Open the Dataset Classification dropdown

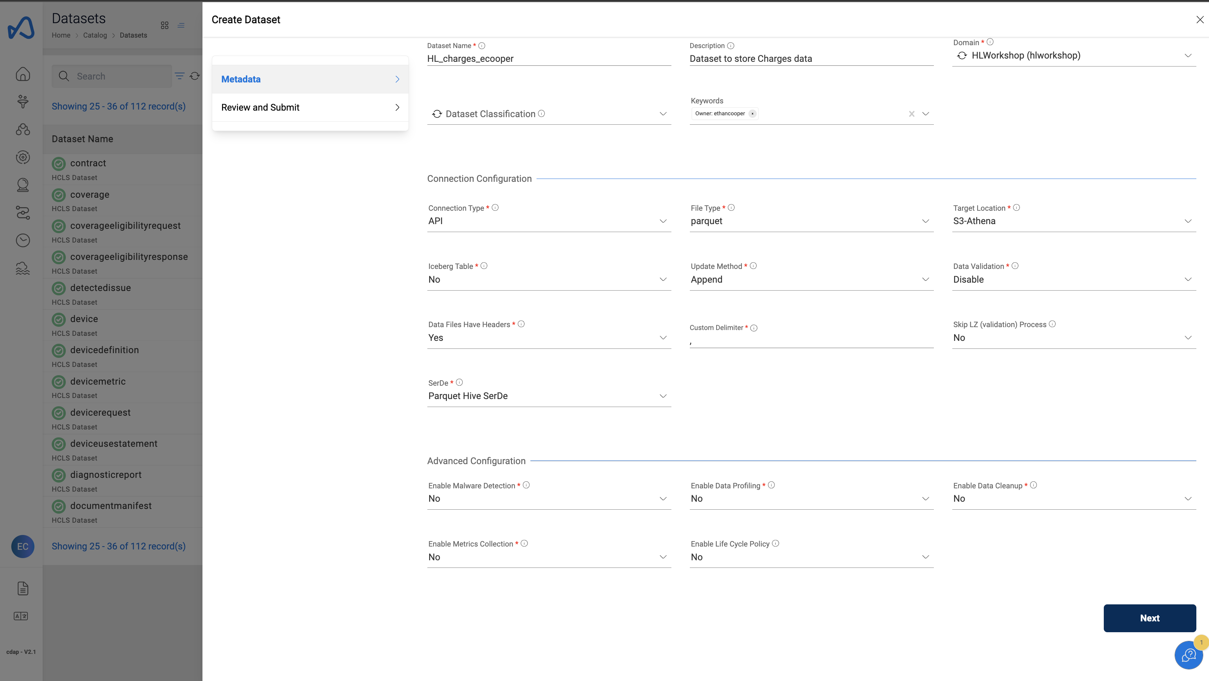549,114
